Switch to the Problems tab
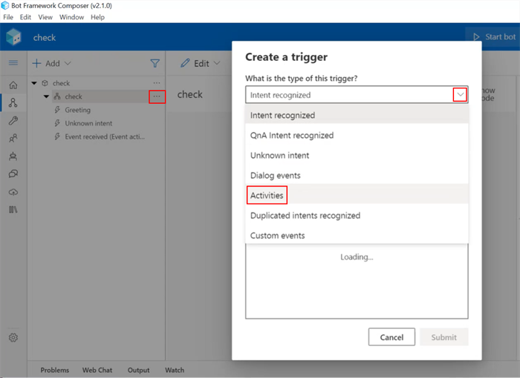The width and height of the screenshot is (520, 378). tap(55, 370)
